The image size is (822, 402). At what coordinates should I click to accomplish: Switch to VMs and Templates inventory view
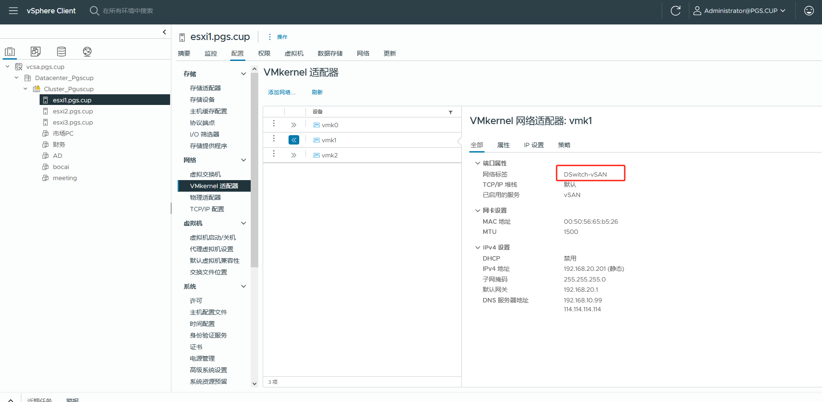coord(36,52)
